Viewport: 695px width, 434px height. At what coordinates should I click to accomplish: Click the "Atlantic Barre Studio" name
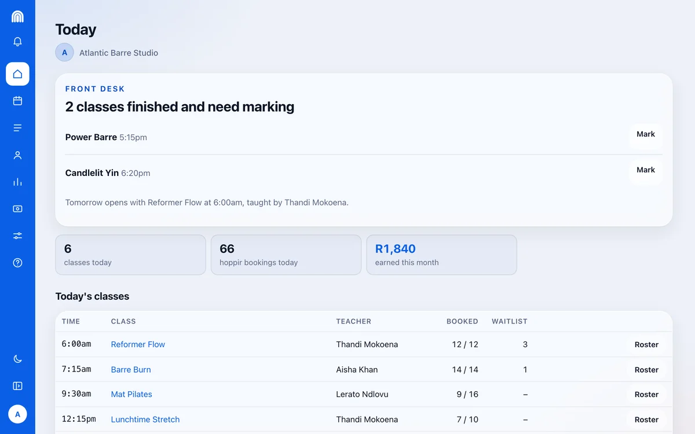119,53
